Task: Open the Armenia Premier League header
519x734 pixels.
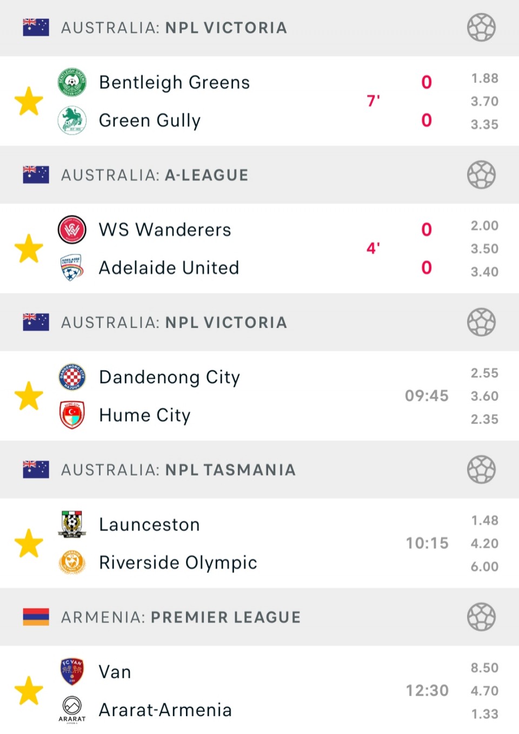Action: (x=181, y=617)
